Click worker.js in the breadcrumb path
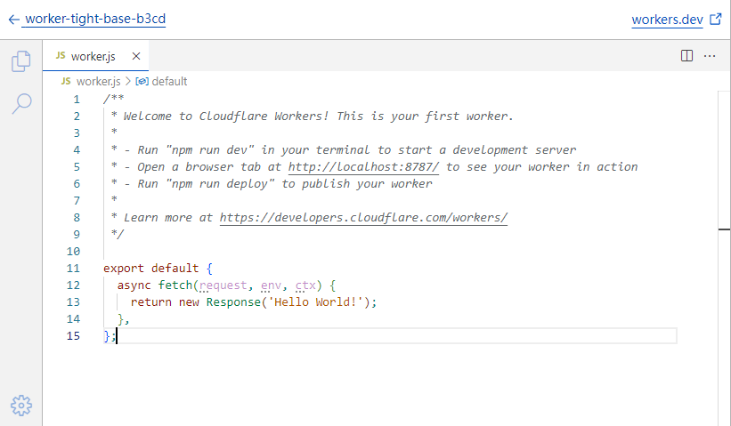The width and height of the screenshot is (731, 426). point(97,81)
